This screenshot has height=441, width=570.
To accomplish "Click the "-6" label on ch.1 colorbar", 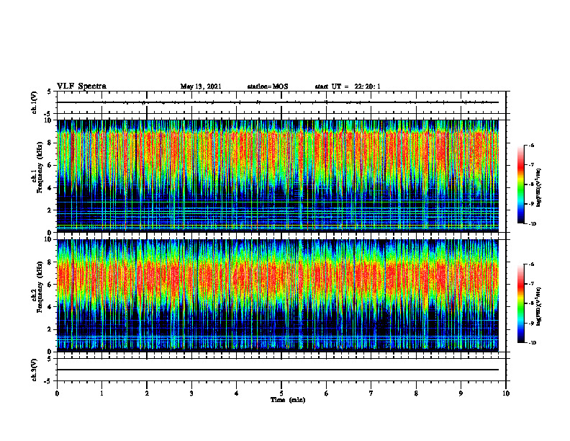I will pos(530,145).
